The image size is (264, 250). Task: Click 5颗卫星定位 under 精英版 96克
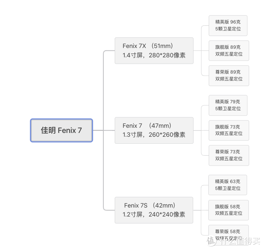pyautogui.click(x=228, y=29)
